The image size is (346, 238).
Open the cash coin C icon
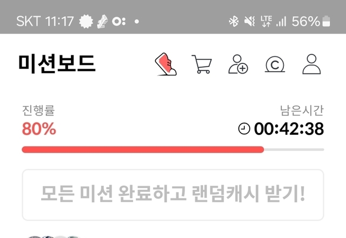pos(275,64)
